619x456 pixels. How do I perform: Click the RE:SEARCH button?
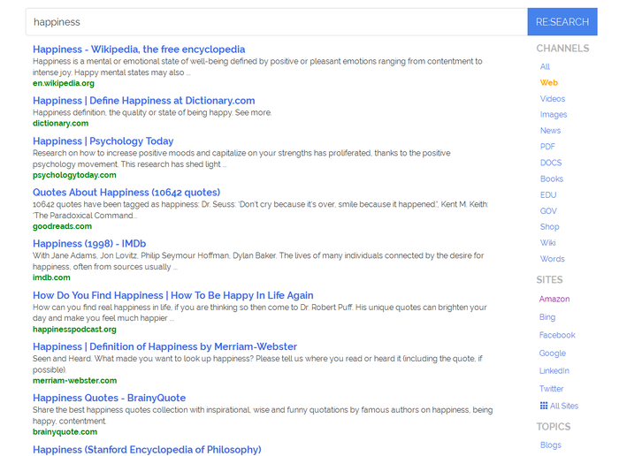[562, 22]
